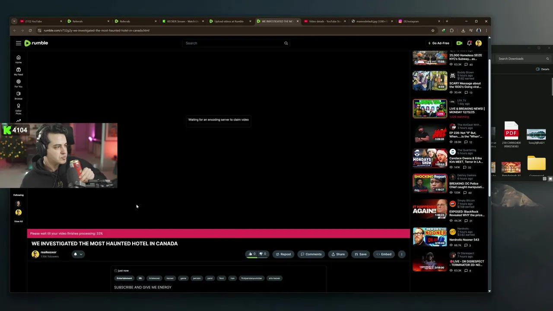The width and height of the screenshot is (553, 311).
Task: Open new browser tab
Action: [x=447, y=21]
